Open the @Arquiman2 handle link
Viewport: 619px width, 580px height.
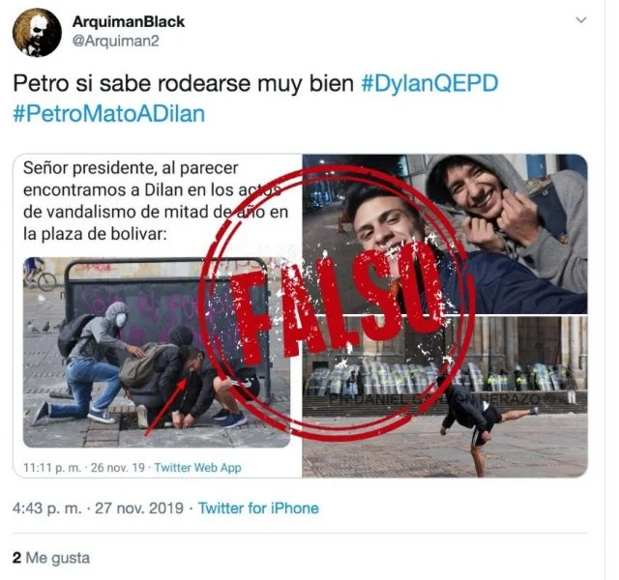(115, 41)
